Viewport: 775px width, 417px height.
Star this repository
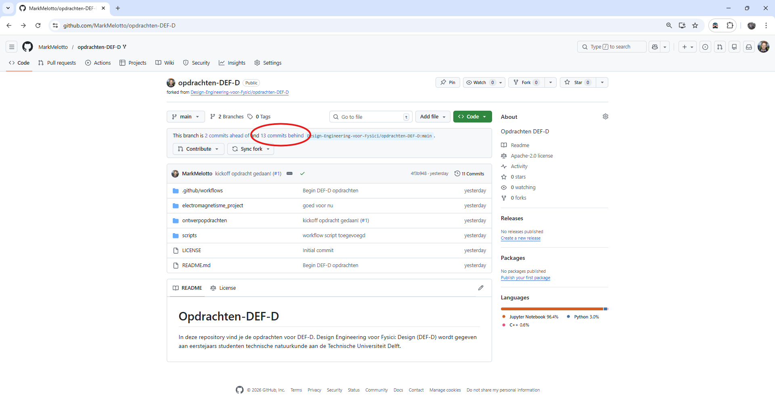click(578, 82)
